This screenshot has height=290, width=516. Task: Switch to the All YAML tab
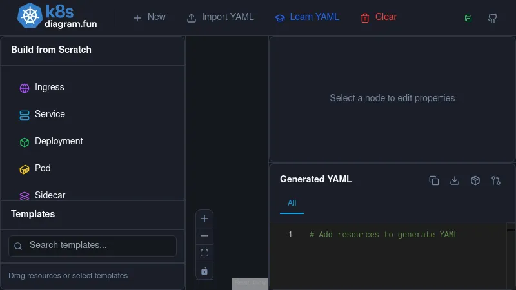292,203
